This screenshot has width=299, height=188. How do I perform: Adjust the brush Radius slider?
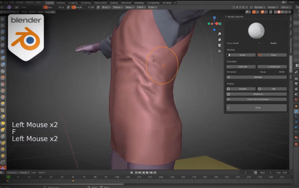pyautogui.click(x=55, y=7)
